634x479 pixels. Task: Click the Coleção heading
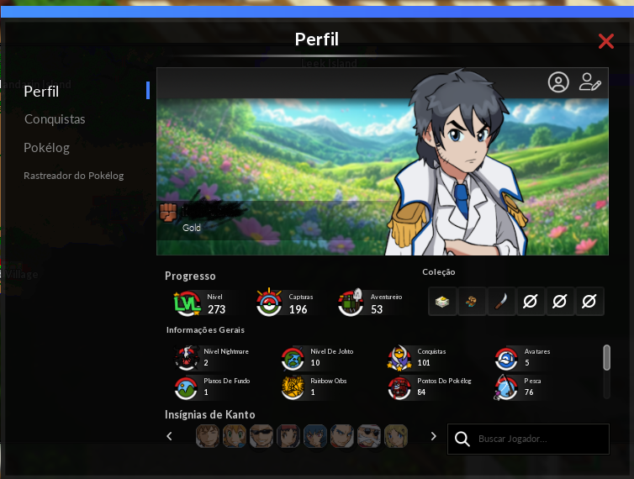click(439, 272)
